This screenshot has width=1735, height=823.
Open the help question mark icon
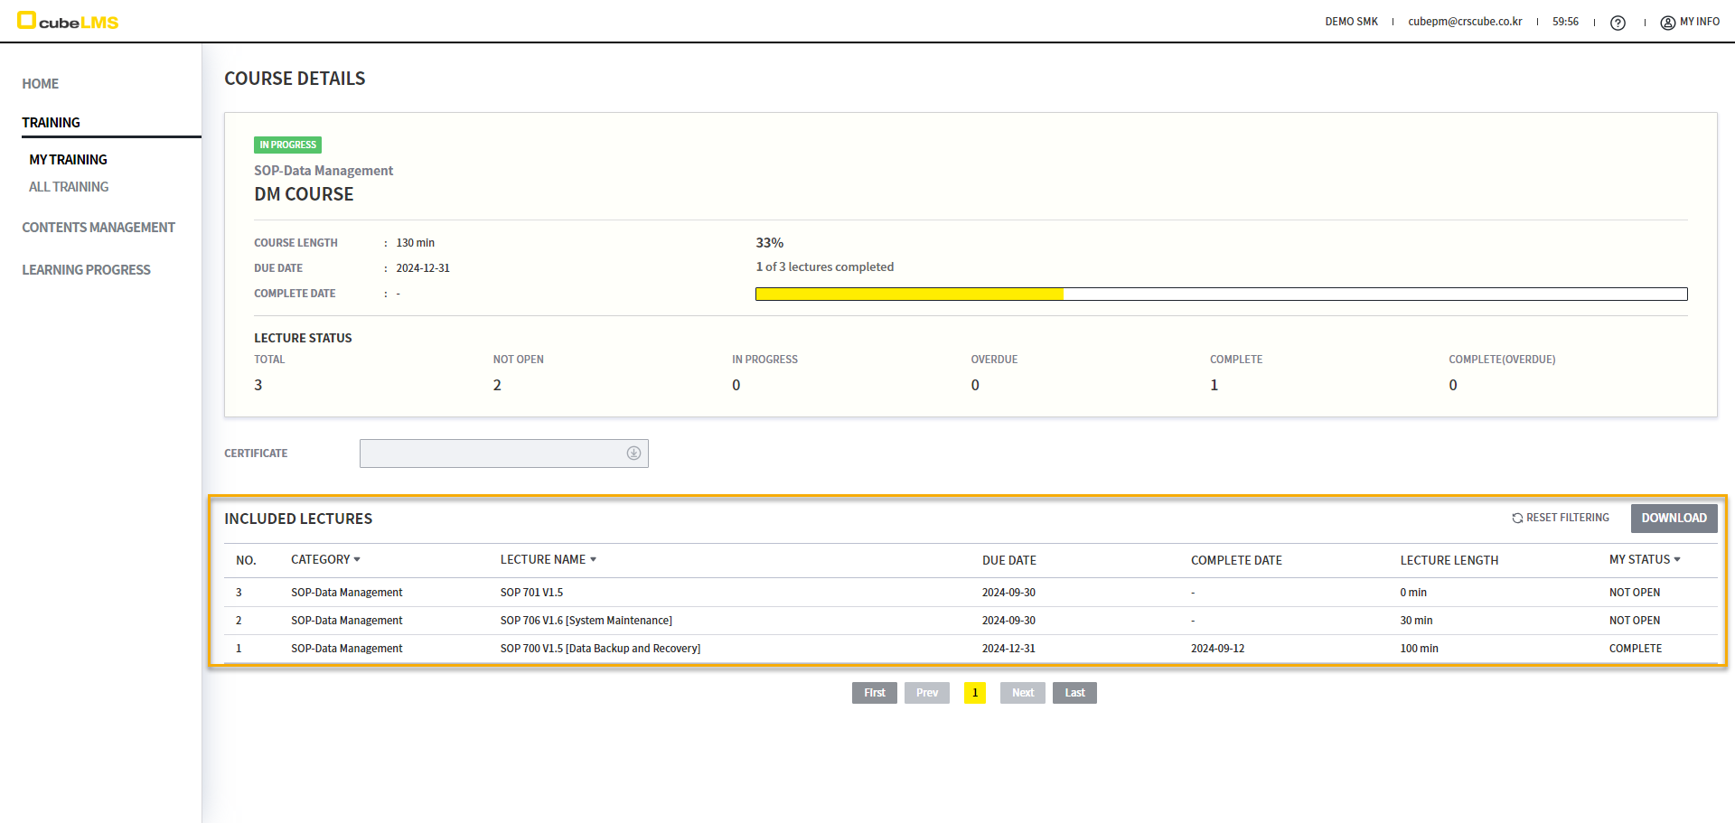tap(1618, 23)
